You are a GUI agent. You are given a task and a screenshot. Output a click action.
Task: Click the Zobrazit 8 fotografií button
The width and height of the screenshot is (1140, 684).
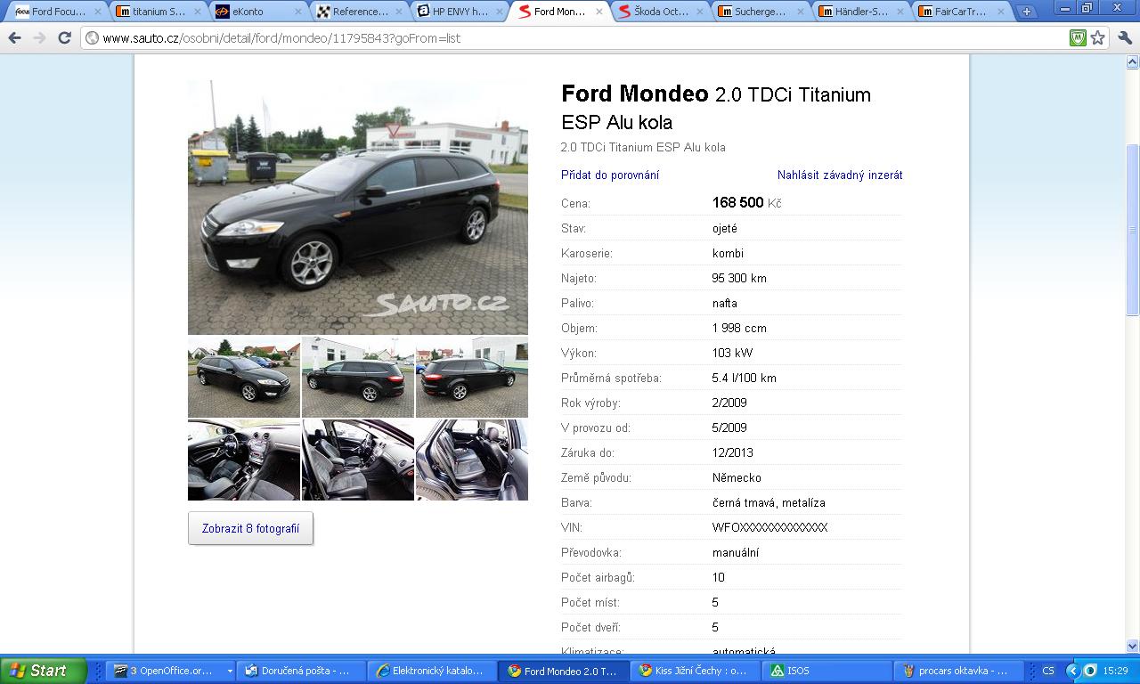click(250, 528)
